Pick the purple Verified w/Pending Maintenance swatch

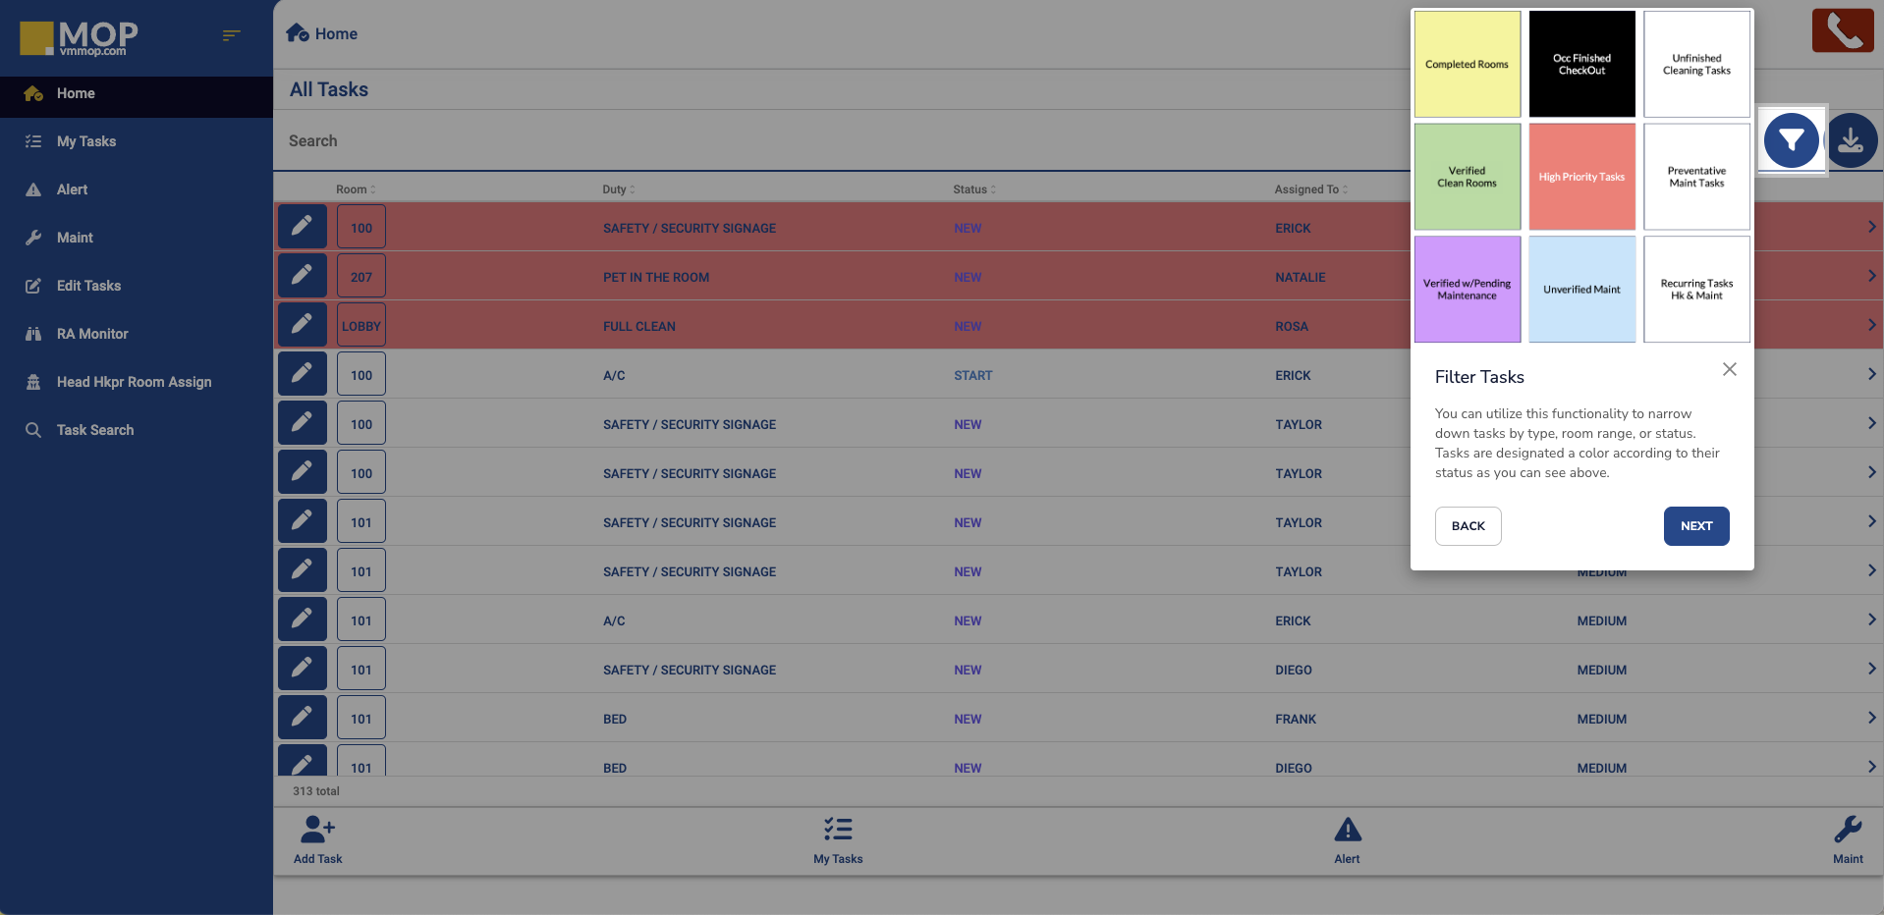[x=1467, y=290]
